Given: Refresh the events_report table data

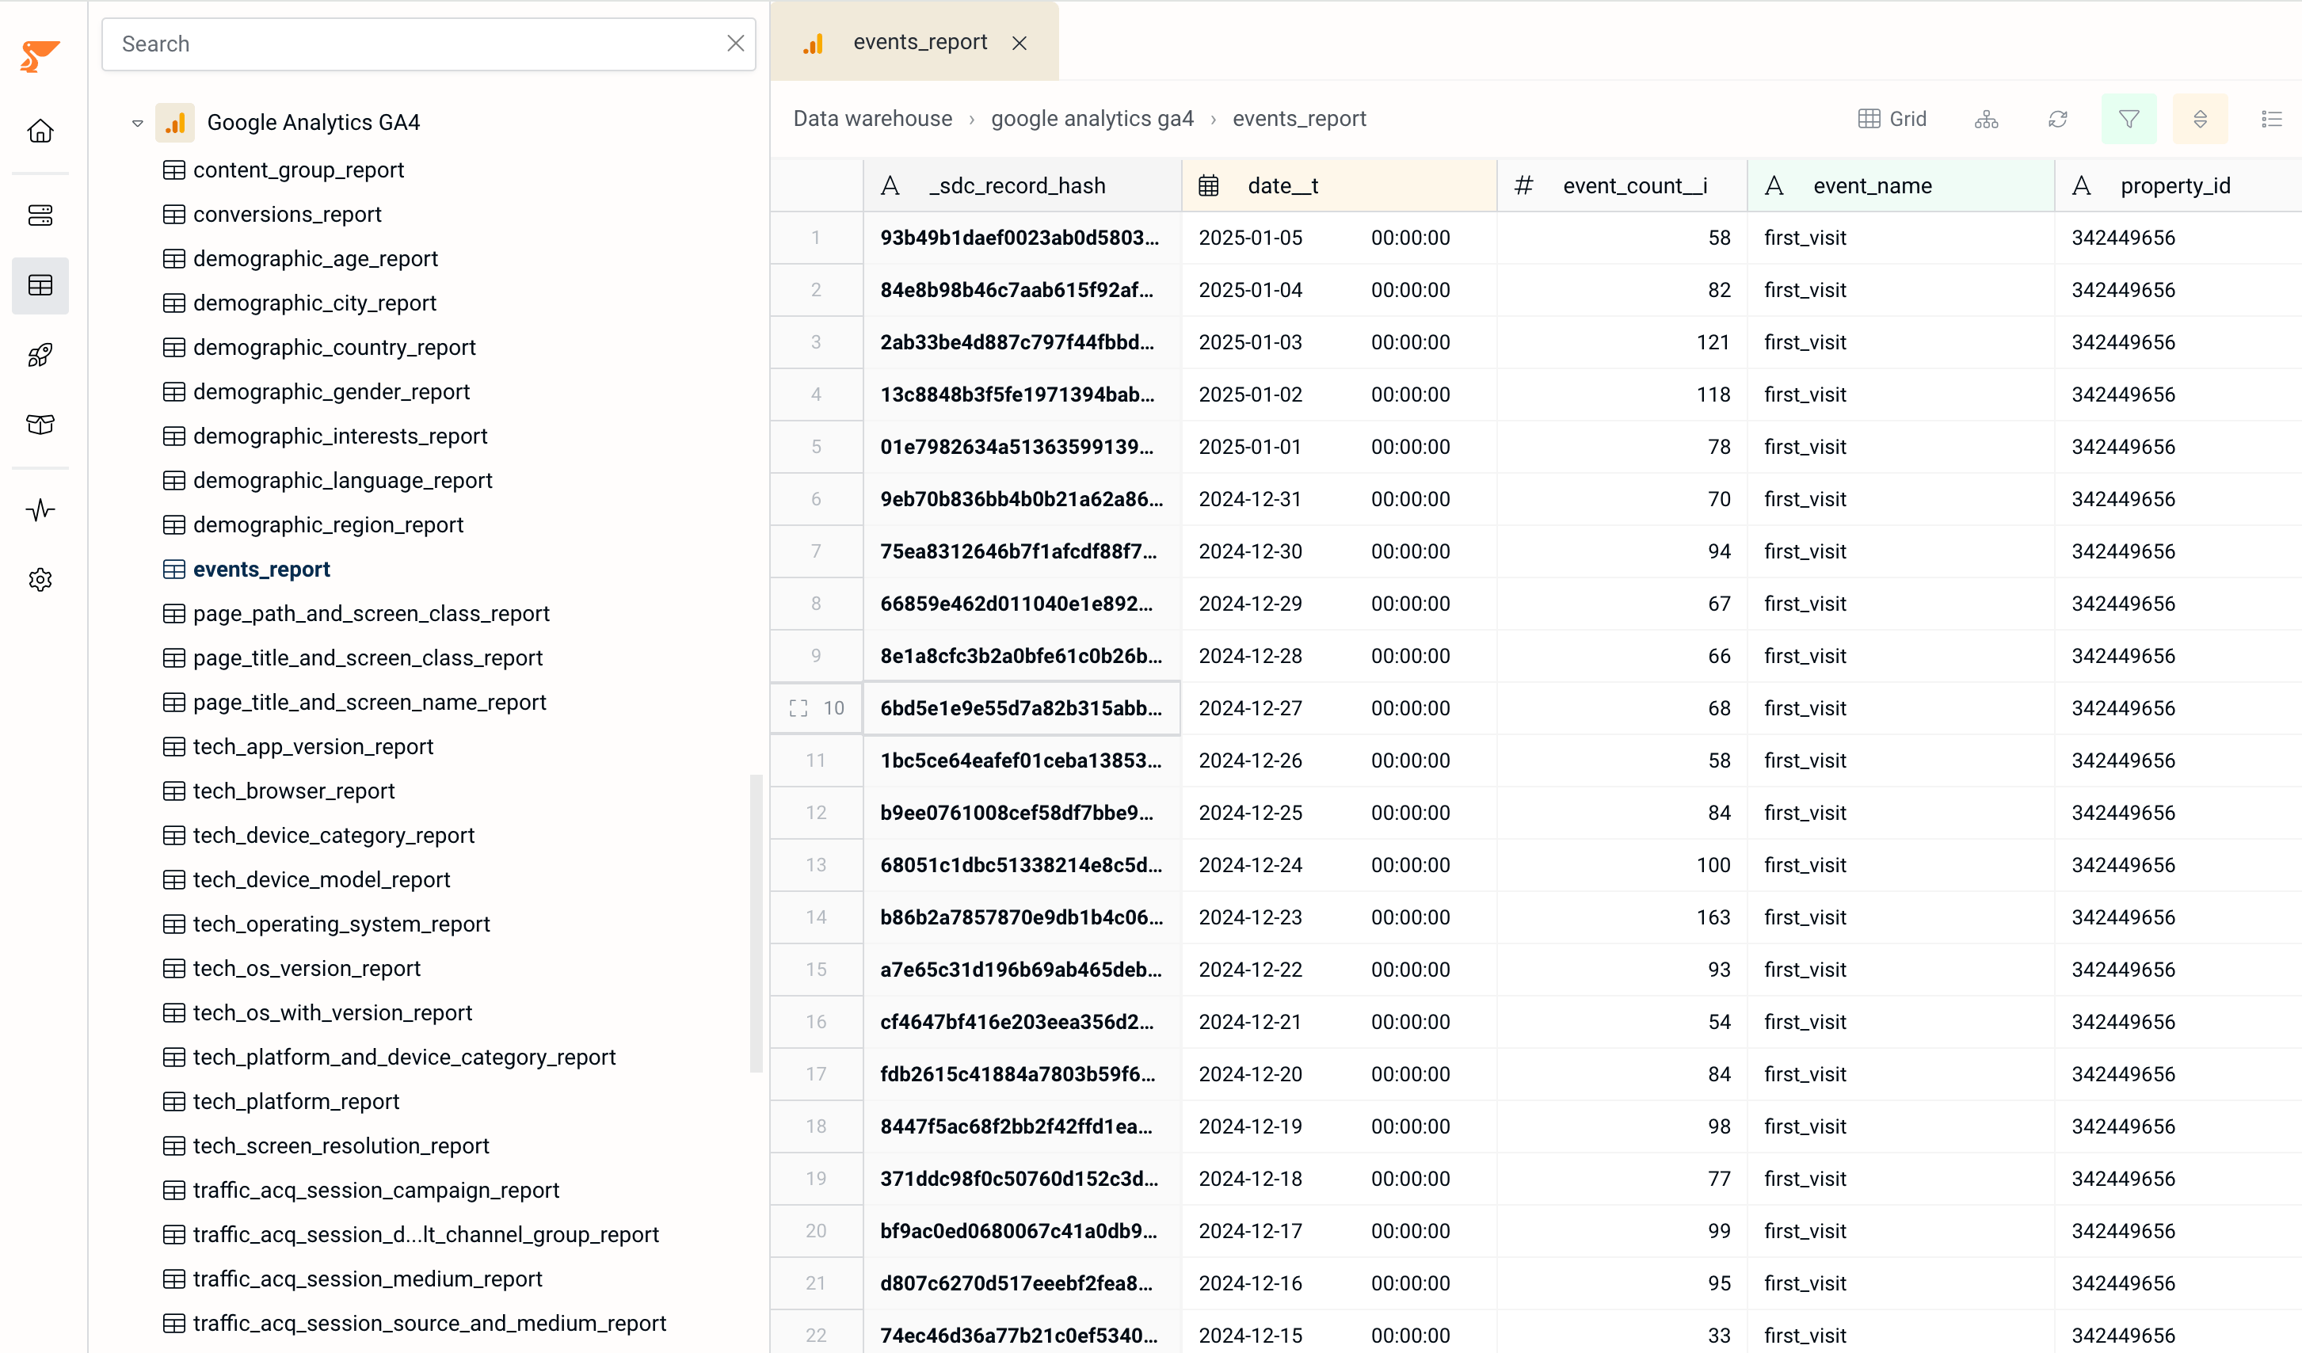Looking at the screenshot, I should [x=2057, y=119].
